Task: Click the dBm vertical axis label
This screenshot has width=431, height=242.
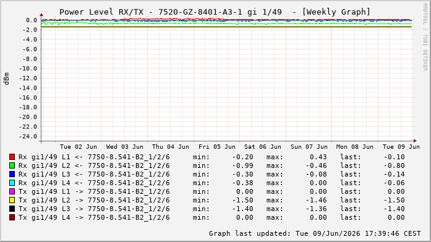Action: 7,78
